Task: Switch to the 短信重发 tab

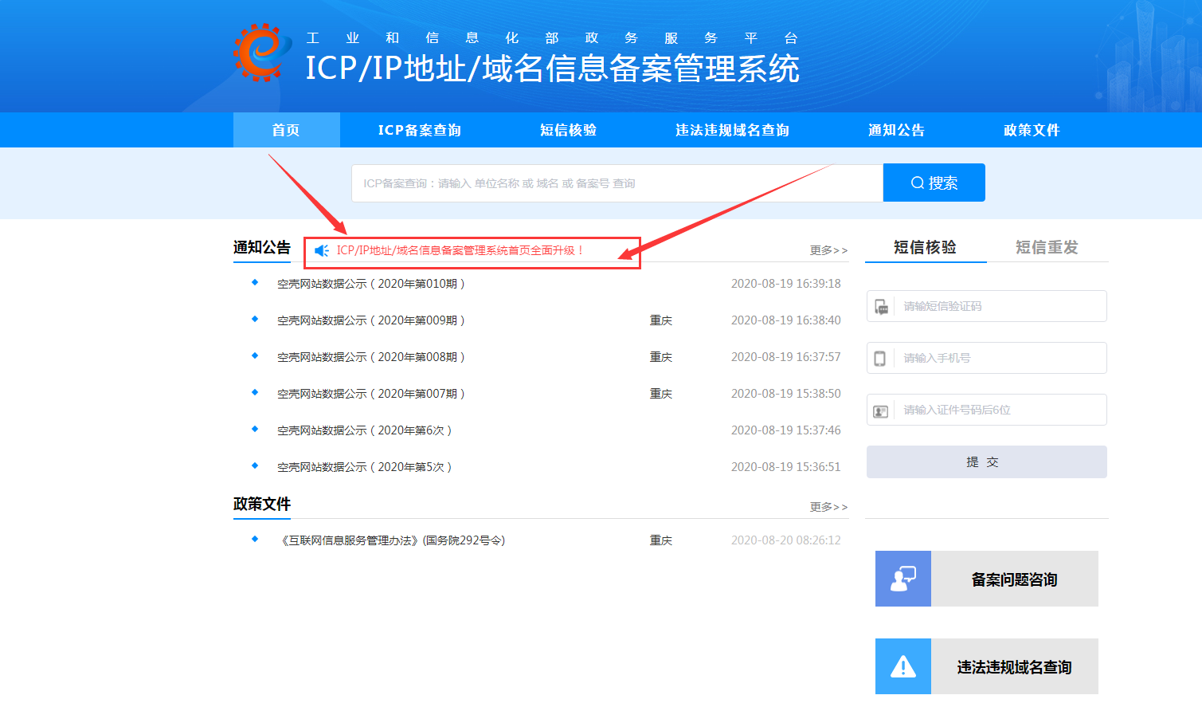Action: click(1046, 247)
